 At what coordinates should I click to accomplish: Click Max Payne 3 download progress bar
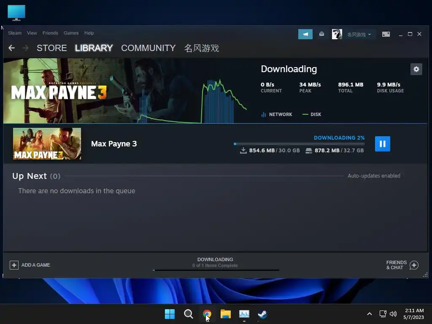tap(299, 144)
